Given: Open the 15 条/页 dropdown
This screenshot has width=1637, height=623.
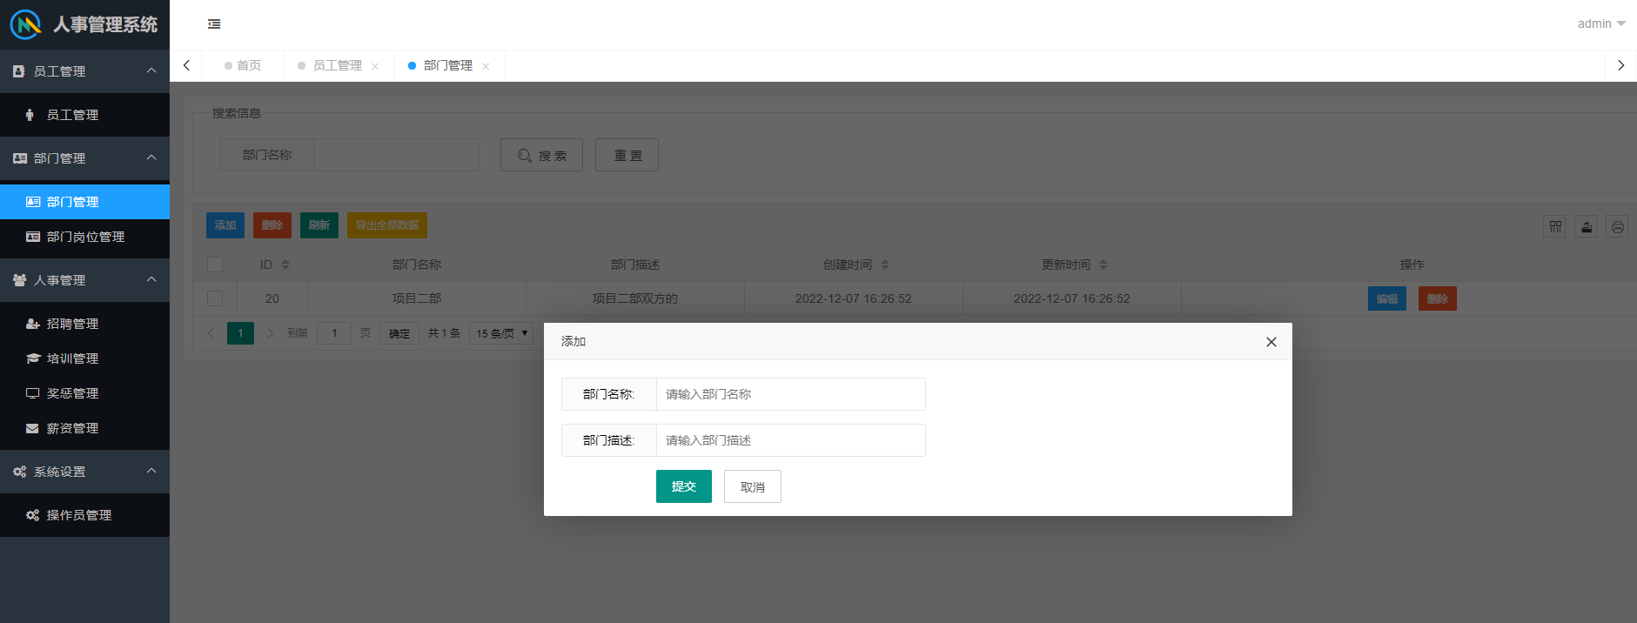Looking at the screenshot, I should tap(501, 333).
